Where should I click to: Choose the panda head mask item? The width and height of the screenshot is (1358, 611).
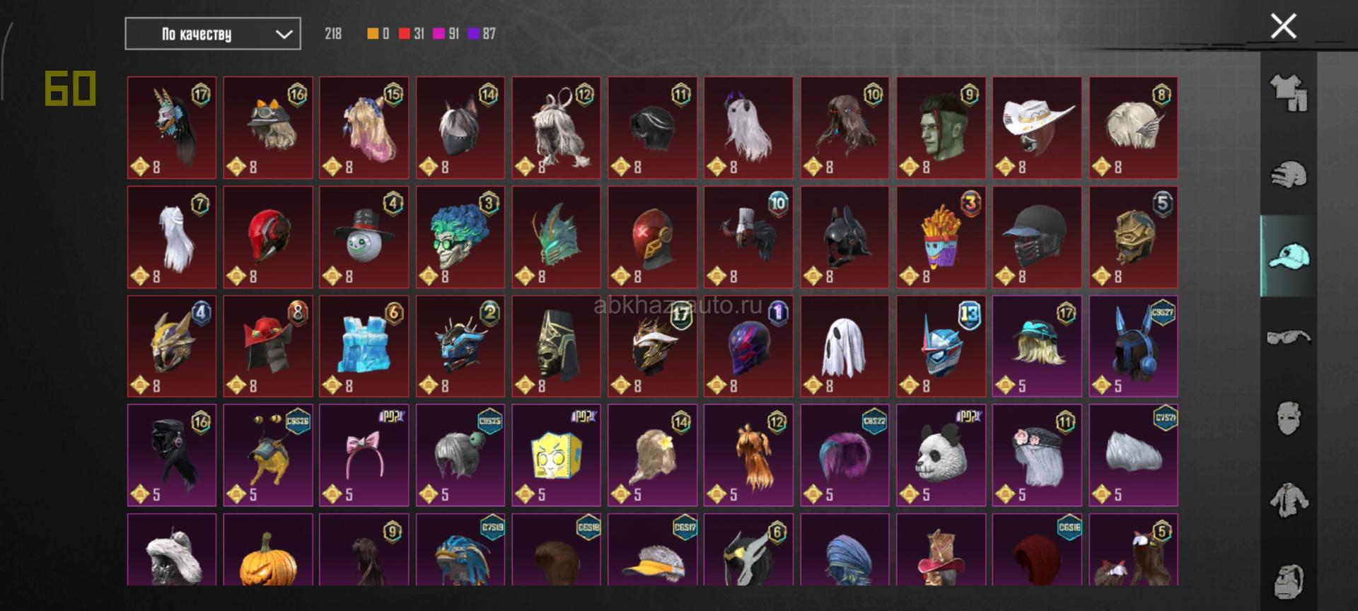(941, 455)
